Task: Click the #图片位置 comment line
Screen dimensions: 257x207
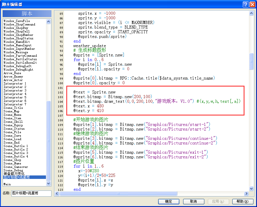Action: pos(84,162)
